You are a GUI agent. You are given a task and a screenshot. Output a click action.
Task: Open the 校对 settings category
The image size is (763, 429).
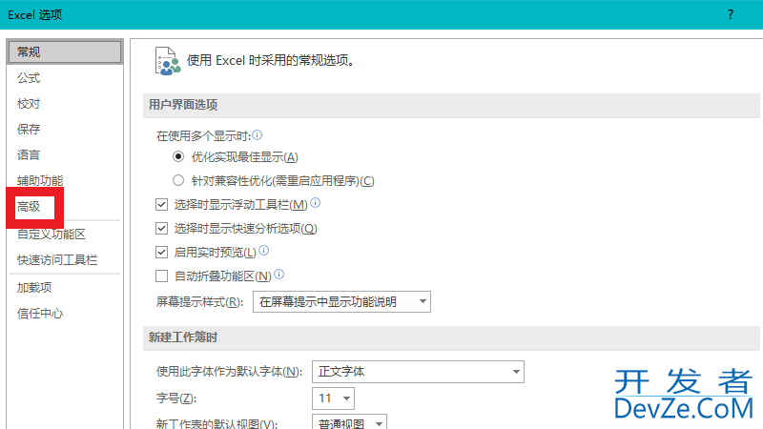pos(29,104)
